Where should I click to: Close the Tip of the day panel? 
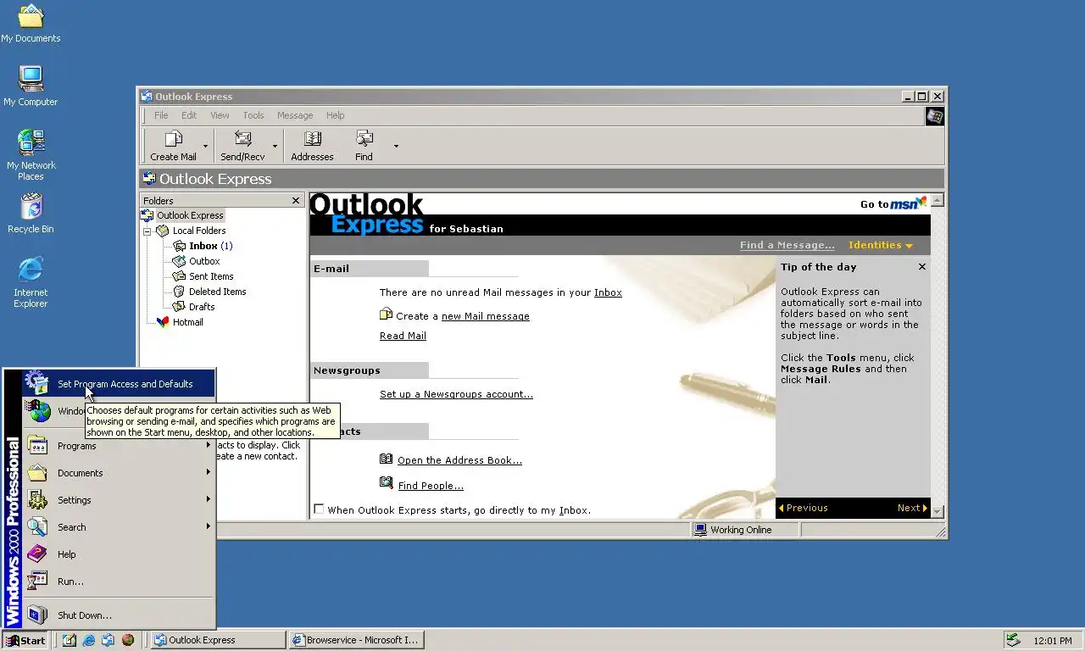[x=922, y=267]
